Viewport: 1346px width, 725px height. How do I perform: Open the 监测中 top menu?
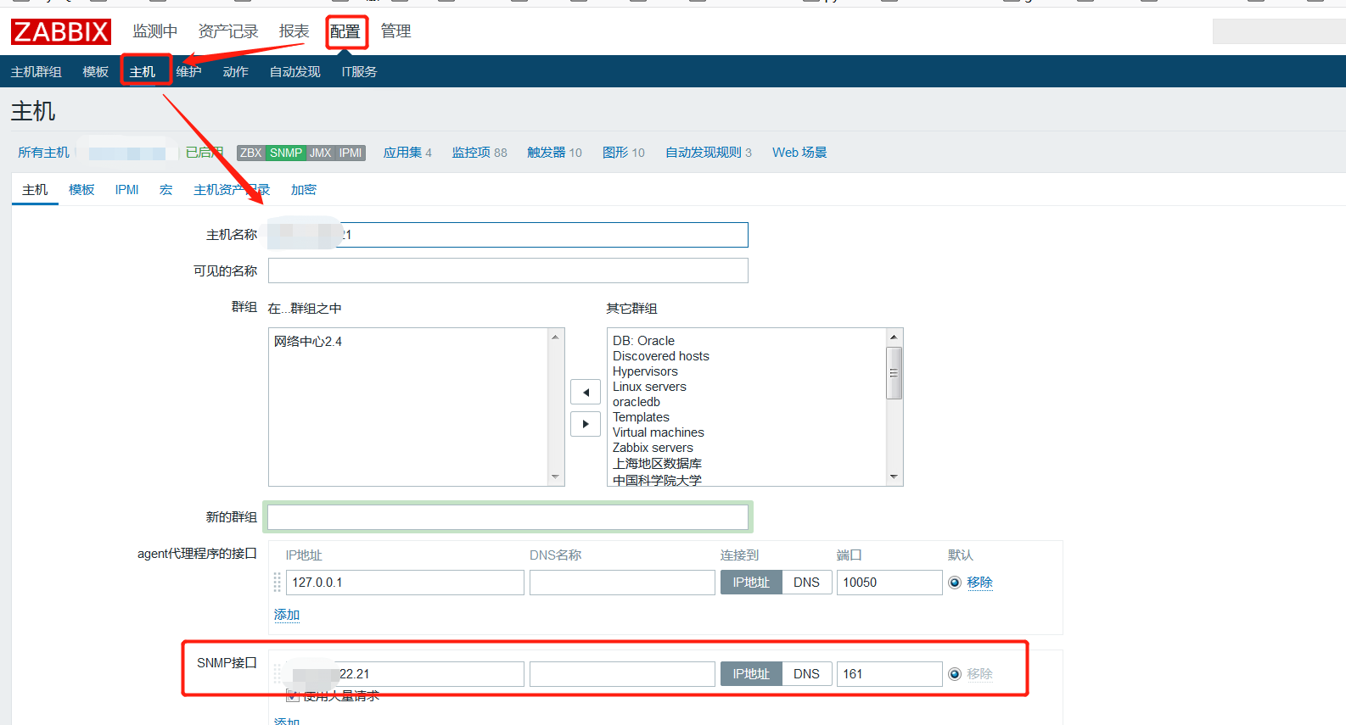154,31
